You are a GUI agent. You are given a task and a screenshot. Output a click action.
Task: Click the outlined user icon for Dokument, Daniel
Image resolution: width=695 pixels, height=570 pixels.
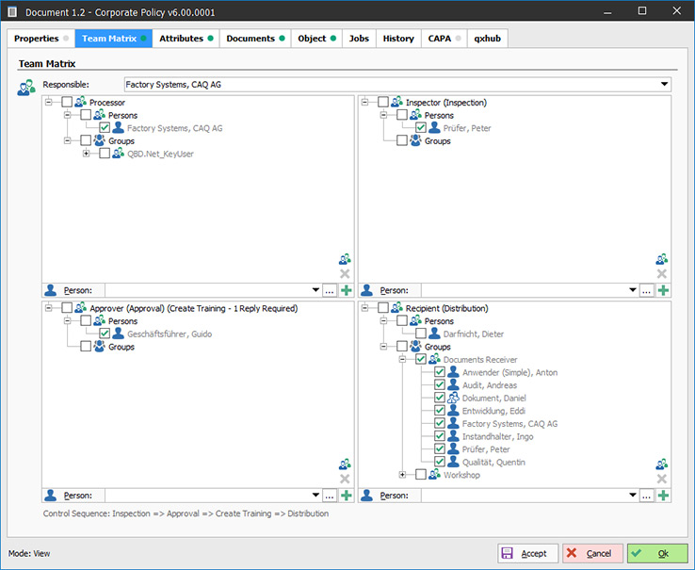click(x=453, y=398)
